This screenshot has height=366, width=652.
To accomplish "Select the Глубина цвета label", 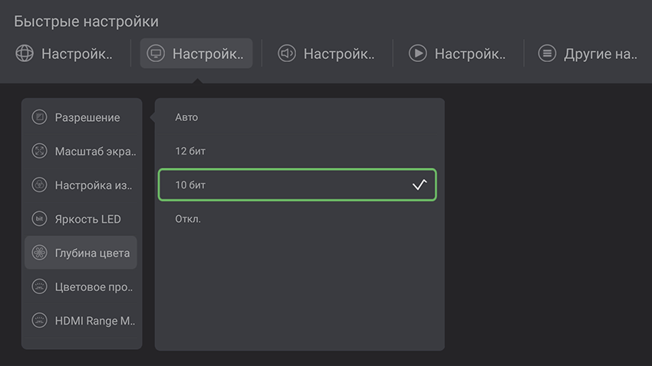I will [x=92, y=253].
